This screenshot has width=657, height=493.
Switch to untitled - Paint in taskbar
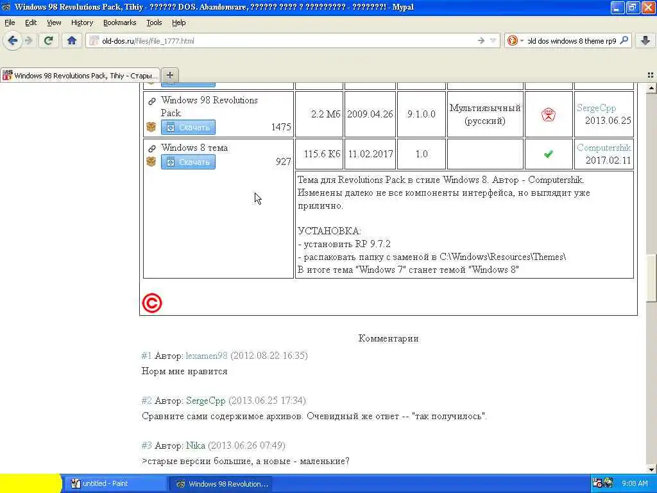[115, 483]
